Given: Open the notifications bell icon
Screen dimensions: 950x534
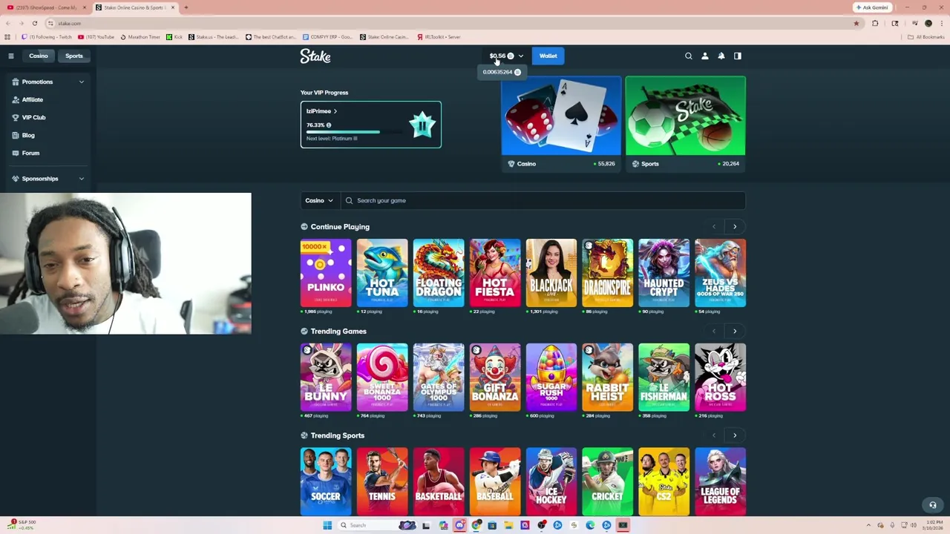Looking at the screenshot, I should [x=721, y=56].
